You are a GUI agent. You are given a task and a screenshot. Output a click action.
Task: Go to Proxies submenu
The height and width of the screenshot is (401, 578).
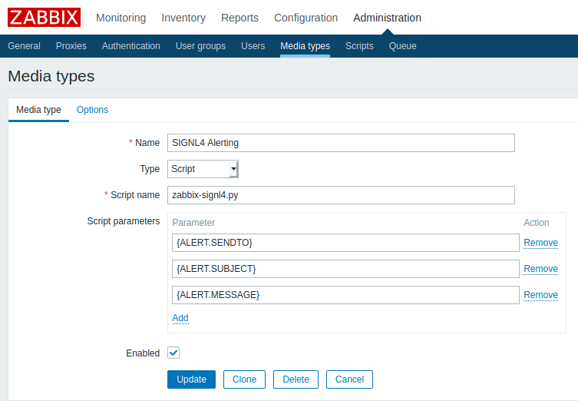coord(71,46)
